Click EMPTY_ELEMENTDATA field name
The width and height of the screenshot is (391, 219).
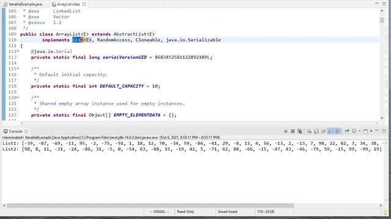(137, 115)
